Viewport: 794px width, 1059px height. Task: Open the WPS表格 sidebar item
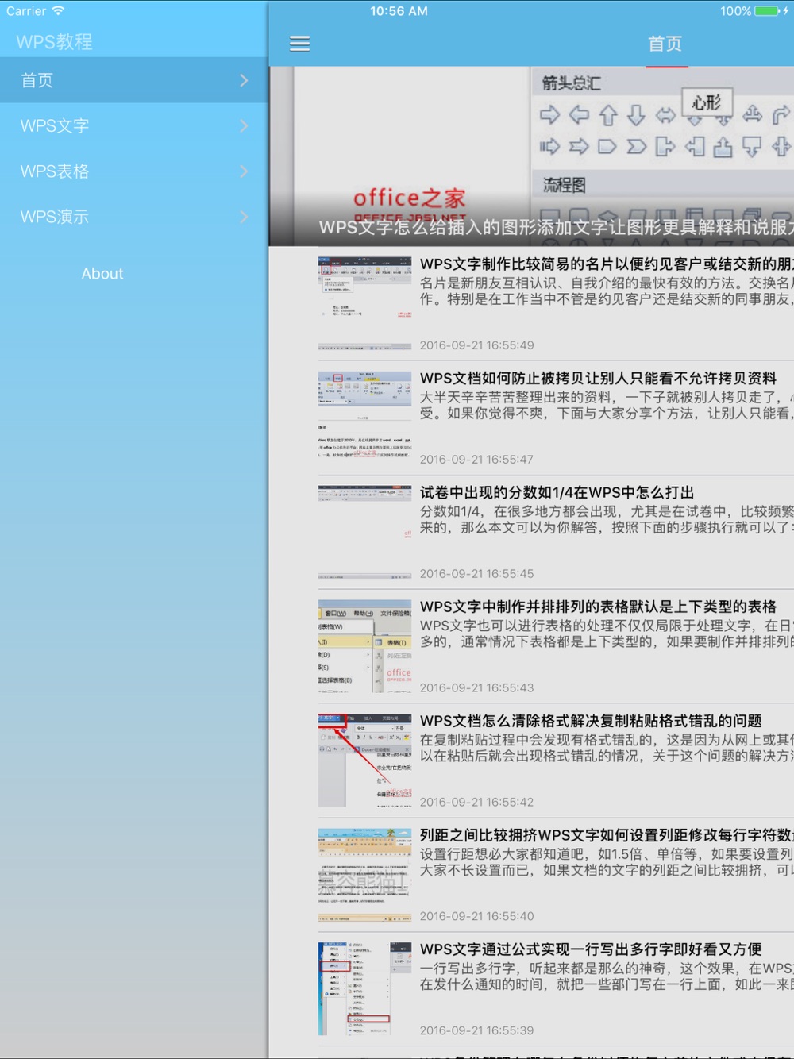[x=134, y=171]
